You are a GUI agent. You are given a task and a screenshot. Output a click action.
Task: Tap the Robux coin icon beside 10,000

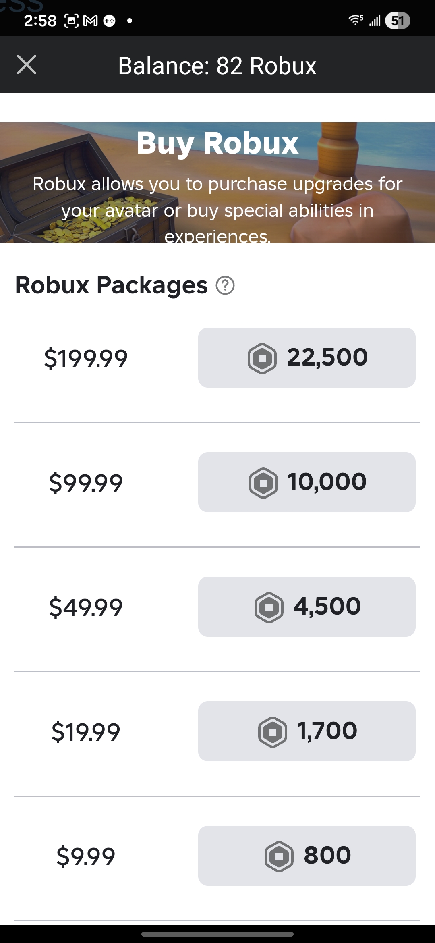[263, 483]
